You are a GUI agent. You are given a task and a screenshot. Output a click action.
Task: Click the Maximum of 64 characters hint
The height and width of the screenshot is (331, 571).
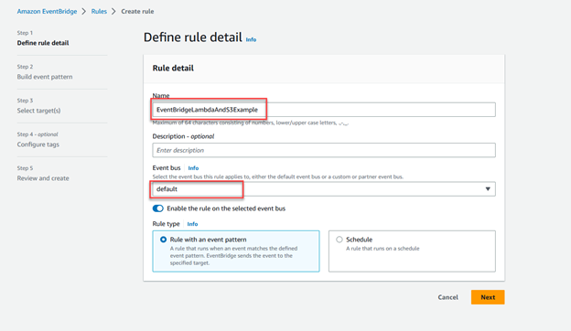click(x=251, y=123)
